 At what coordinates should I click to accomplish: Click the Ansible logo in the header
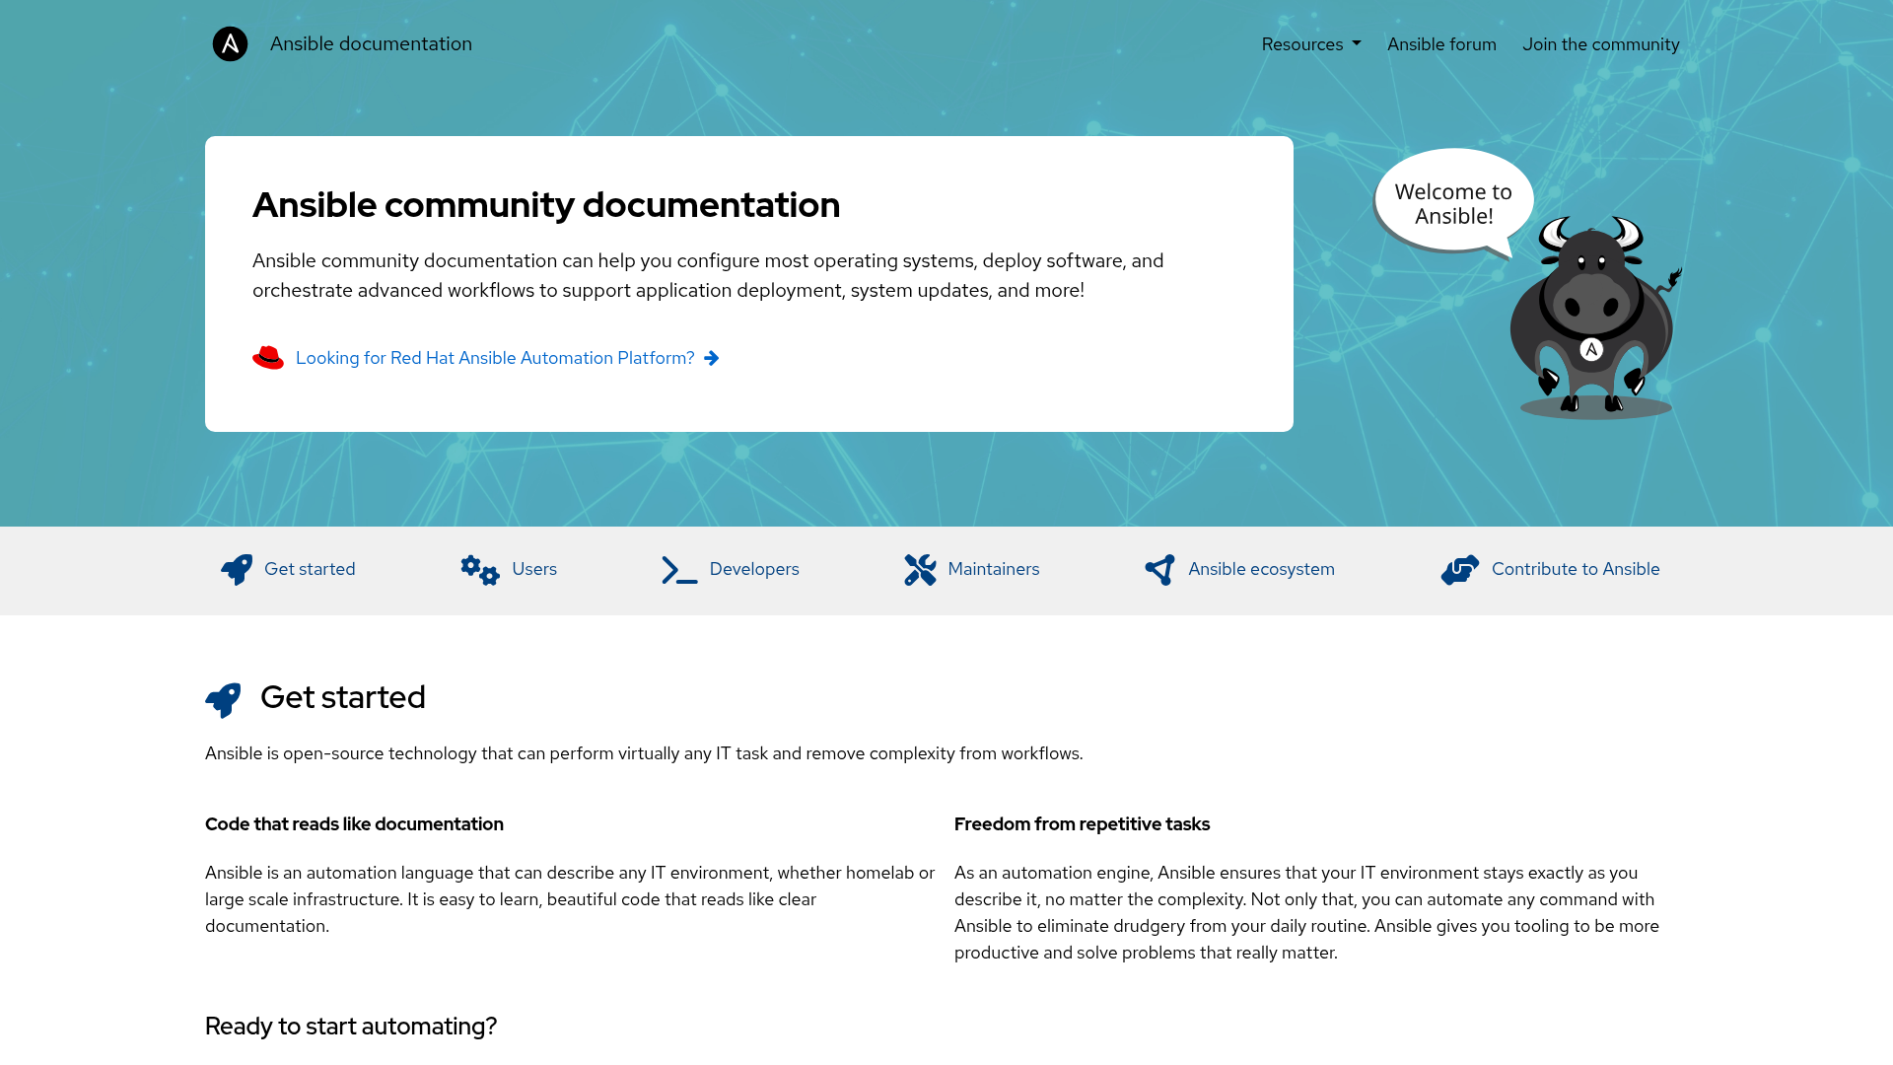point(230,43)
